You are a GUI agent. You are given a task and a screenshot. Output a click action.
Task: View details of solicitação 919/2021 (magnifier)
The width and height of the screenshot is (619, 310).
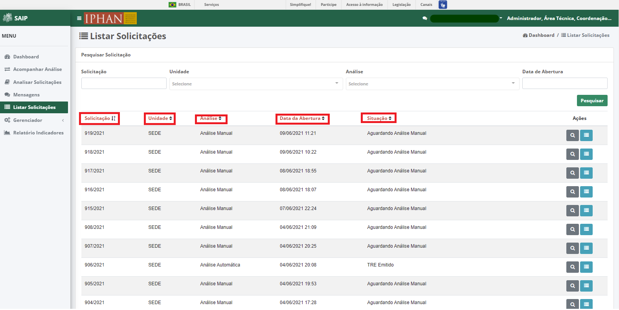click(573, 135)
